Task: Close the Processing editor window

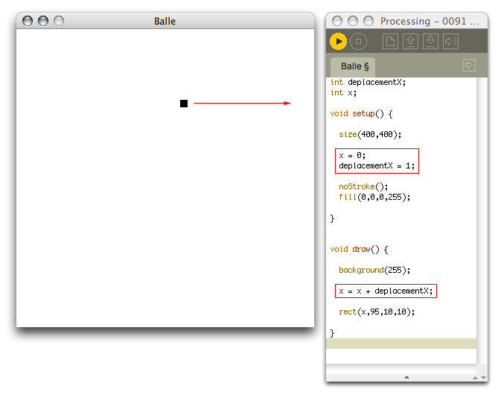Action: click(337, 21)
